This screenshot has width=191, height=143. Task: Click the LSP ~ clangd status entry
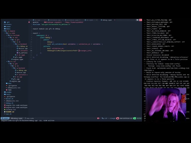click(x=109, y=118)
